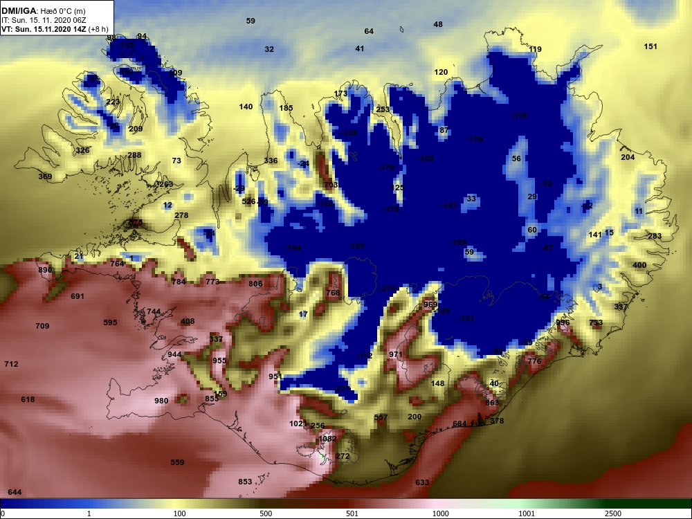The height and width of the screenshot is (519, 692).
Task: Click the legend label '100'
Action: [180, 513]
